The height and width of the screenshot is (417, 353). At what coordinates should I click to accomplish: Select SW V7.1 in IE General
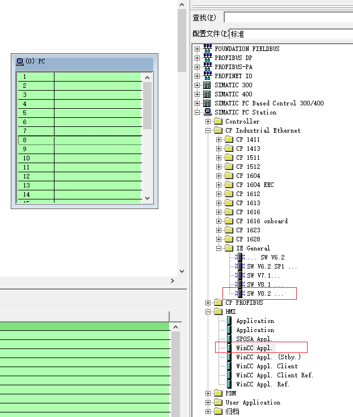click(x=263, y=275)
